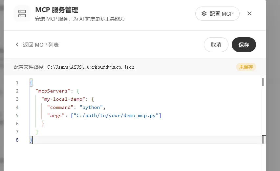Click the "args" key on line 5
280x171 pixels.
point(56,115)
